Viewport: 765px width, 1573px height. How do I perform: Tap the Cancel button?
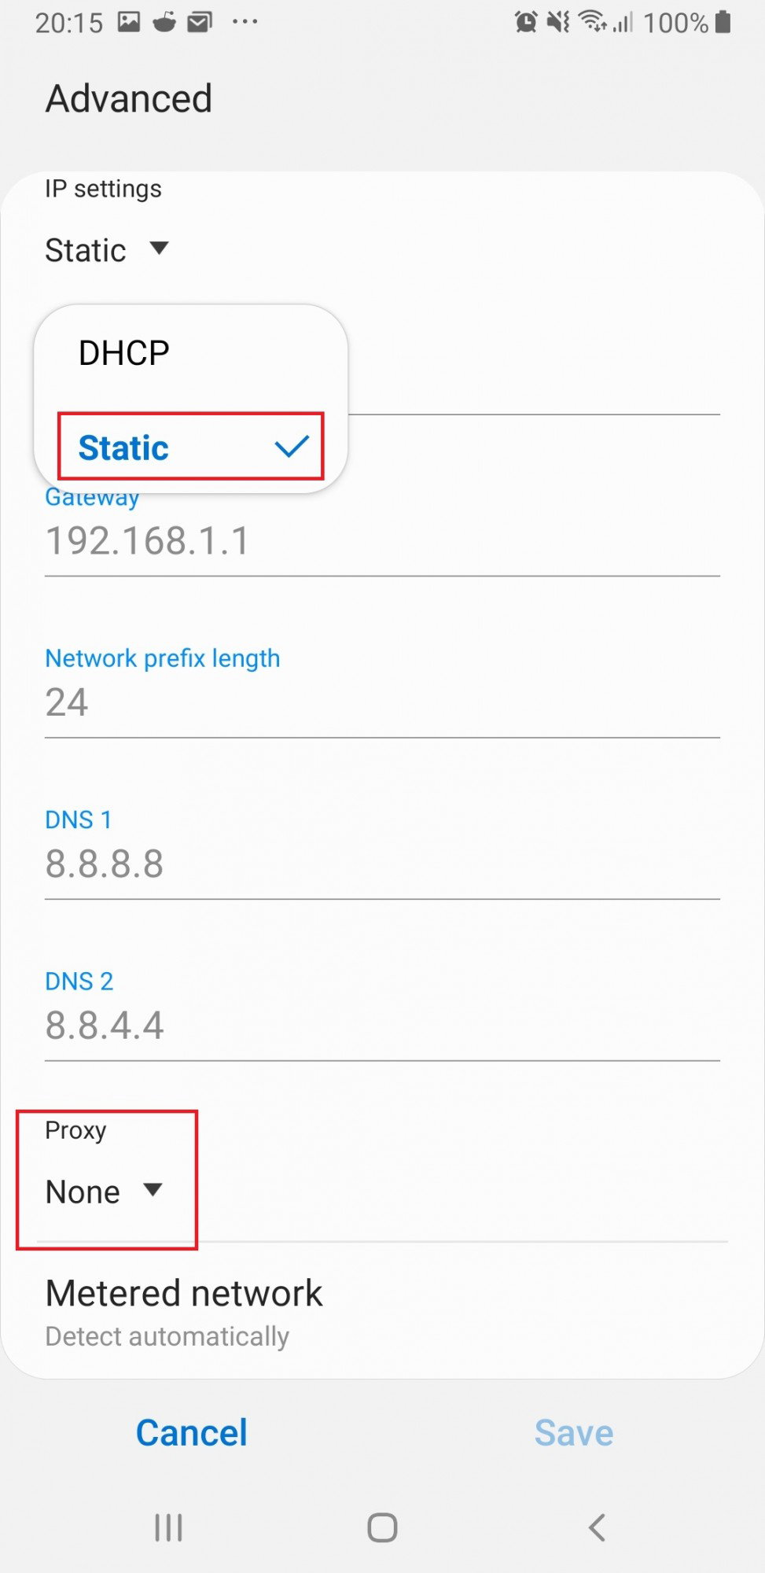click(x=191, y=1432)
